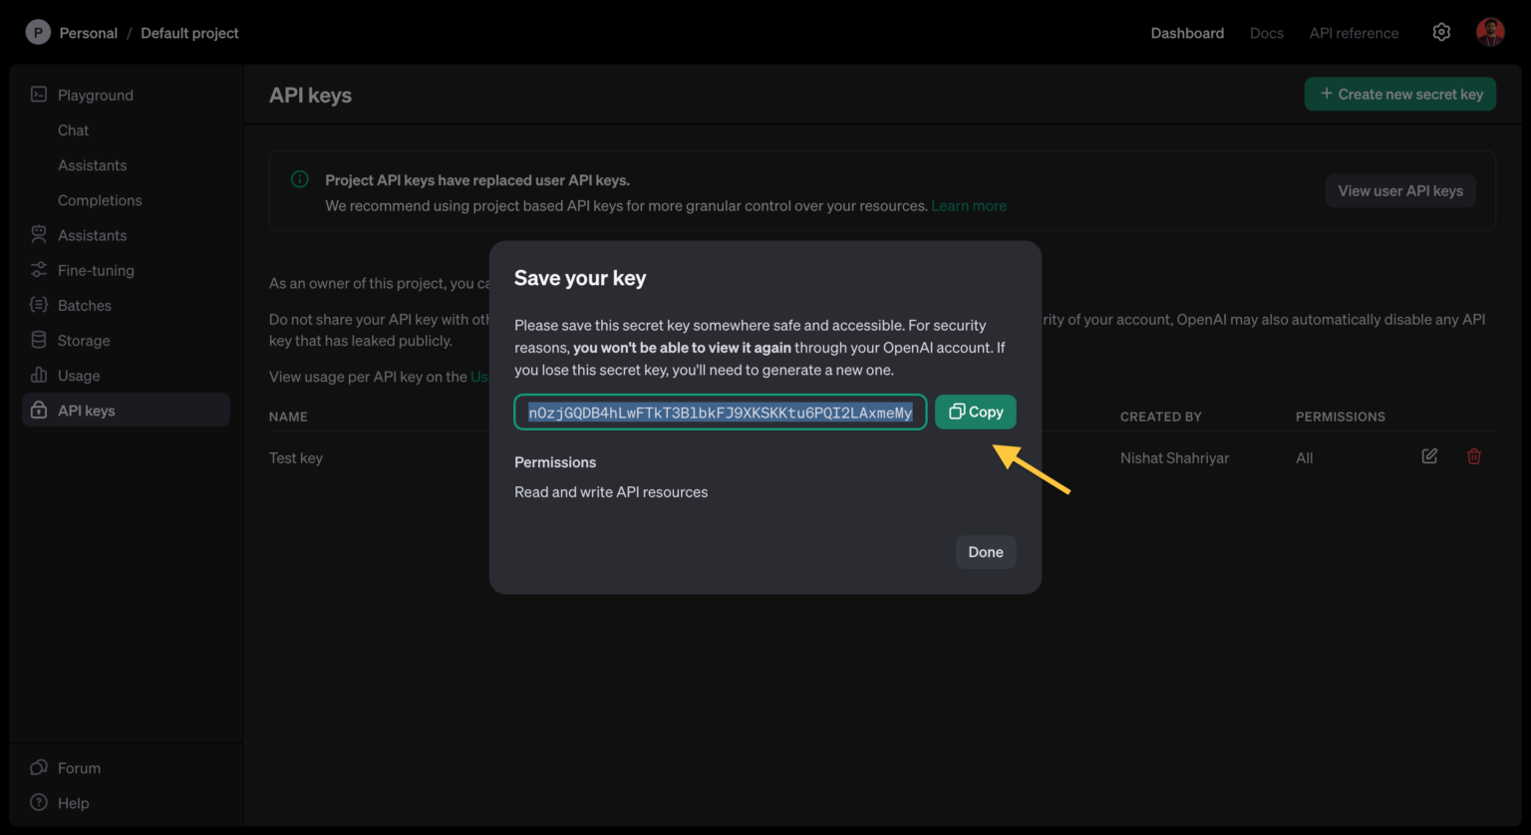Delete Test key with trash icon
The width and height of the screenshot is (1531, 835).
tap(1474, 456)
